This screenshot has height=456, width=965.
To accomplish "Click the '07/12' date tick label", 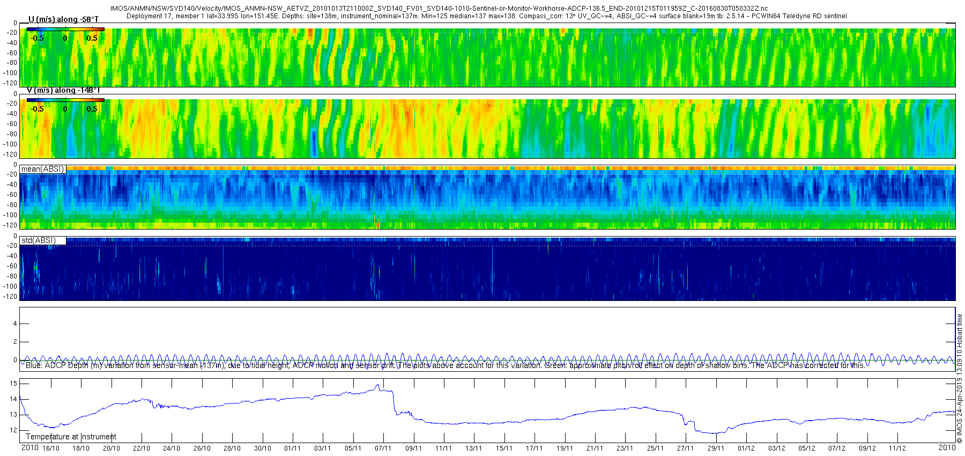I will 837,448.
